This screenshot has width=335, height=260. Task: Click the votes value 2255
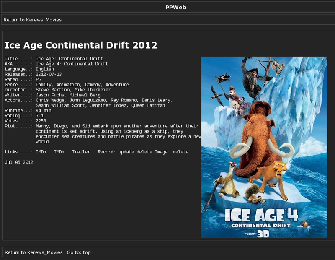[41, 121]
